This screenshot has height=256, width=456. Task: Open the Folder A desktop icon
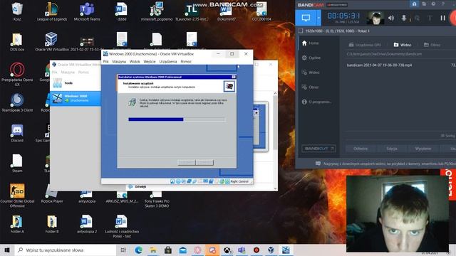[17, 224]
